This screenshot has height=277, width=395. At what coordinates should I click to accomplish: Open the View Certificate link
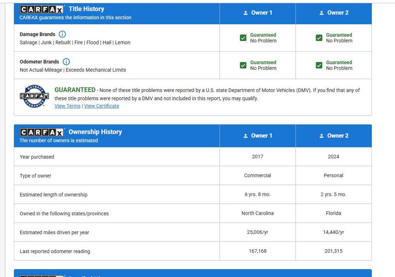101,106
